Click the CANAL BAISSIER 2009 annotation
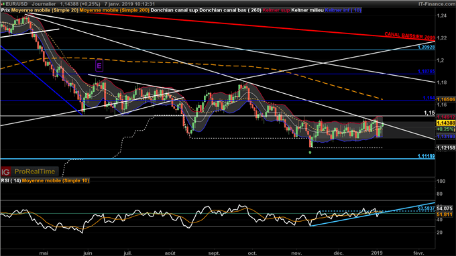The height and width of the screenshot is (256, 456). pyautogui.click(x=410, y=36)
